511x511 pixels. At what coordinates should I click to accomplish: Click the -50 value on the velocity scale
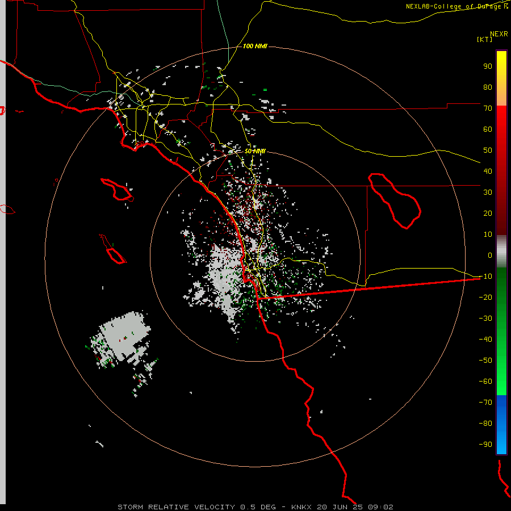[x=485, y=361]
